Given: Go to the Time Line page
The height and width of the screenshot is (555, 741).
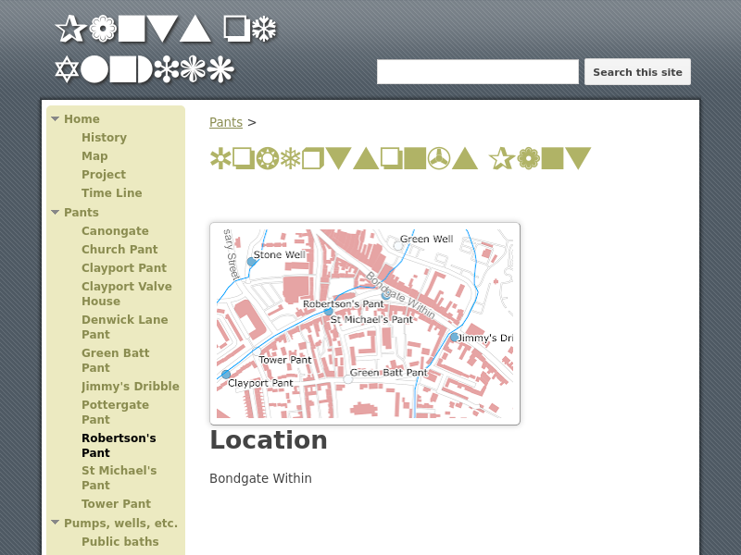Looking at the screenshot, I should 111,193.
